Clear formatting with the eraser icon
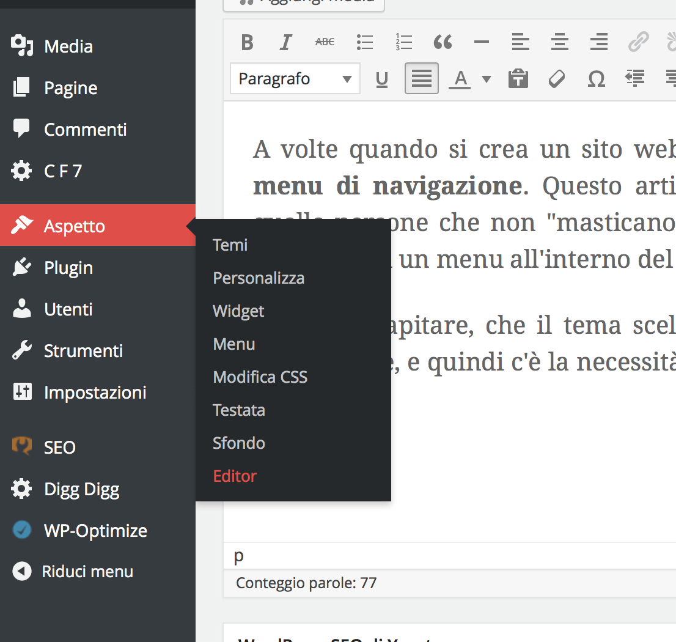Image resolution: width=676 pixels, height=642 pixels. (x=557, y=79)
